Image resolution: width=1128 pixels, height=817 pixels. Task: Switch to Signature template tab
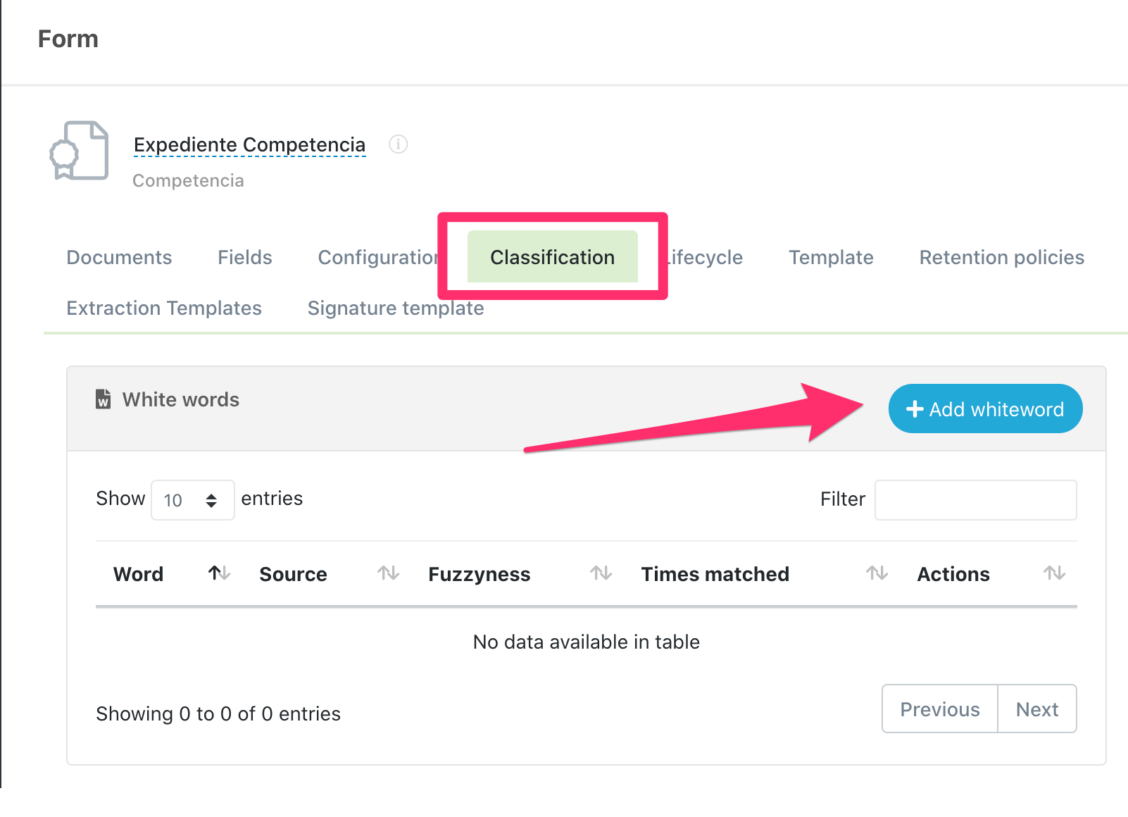pyautogui.click(x=395, y=308)
